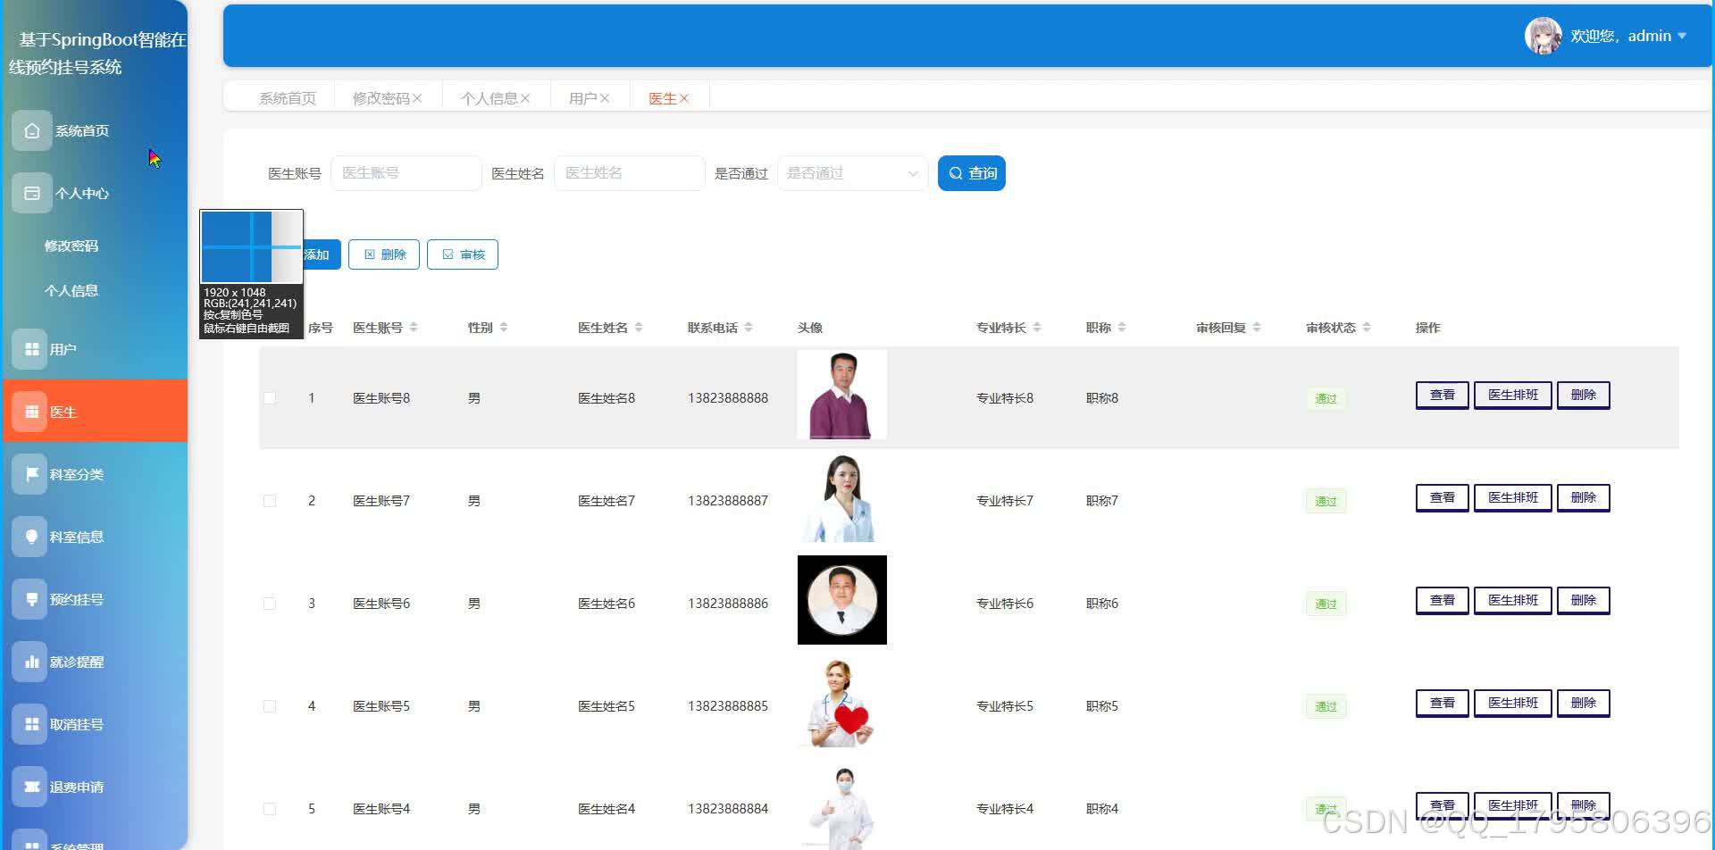Click 查看 for 医生账号8 row
This screenshot has height=850, width=1715.
(1443, 395)
